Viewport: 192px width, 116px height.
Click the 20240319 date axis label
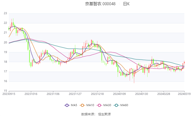point(184,94)
